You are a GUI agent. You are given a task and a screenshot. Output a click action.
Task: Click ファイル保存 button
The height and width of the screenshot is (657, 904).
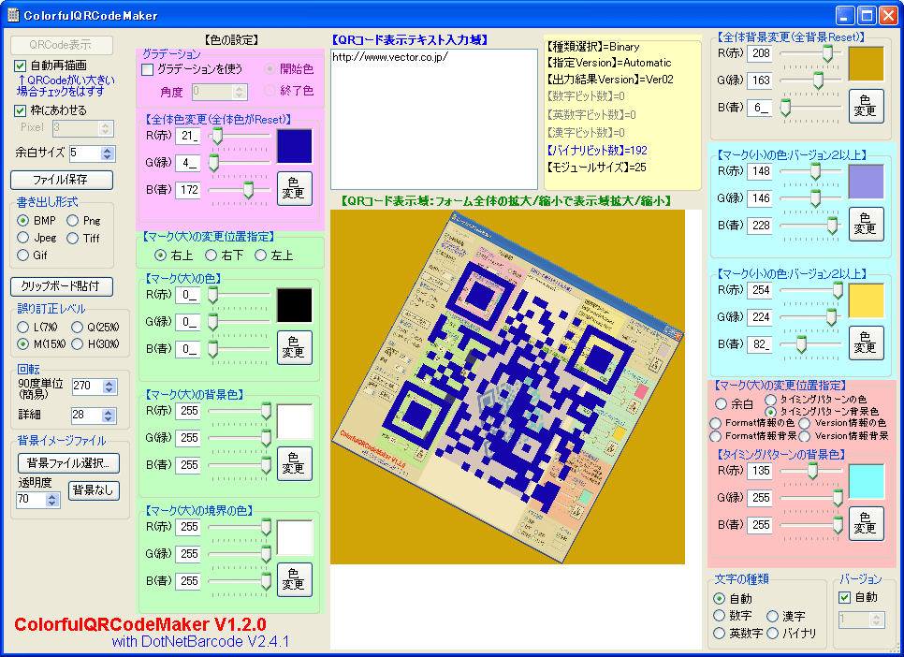pyautogui.click(x=62, y=180)
